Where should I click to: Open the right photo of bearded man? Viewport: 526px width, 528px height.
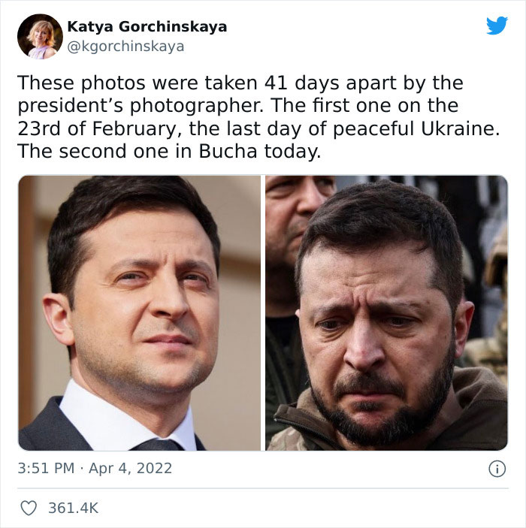pos(385,312)
